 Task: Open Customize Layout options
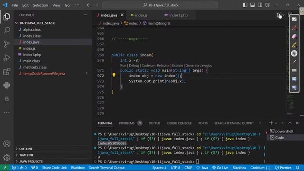267,5
